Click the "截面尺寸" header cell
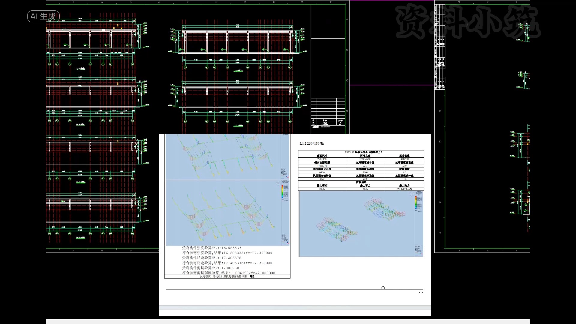The image size is (576, 324). click(322, 156)
